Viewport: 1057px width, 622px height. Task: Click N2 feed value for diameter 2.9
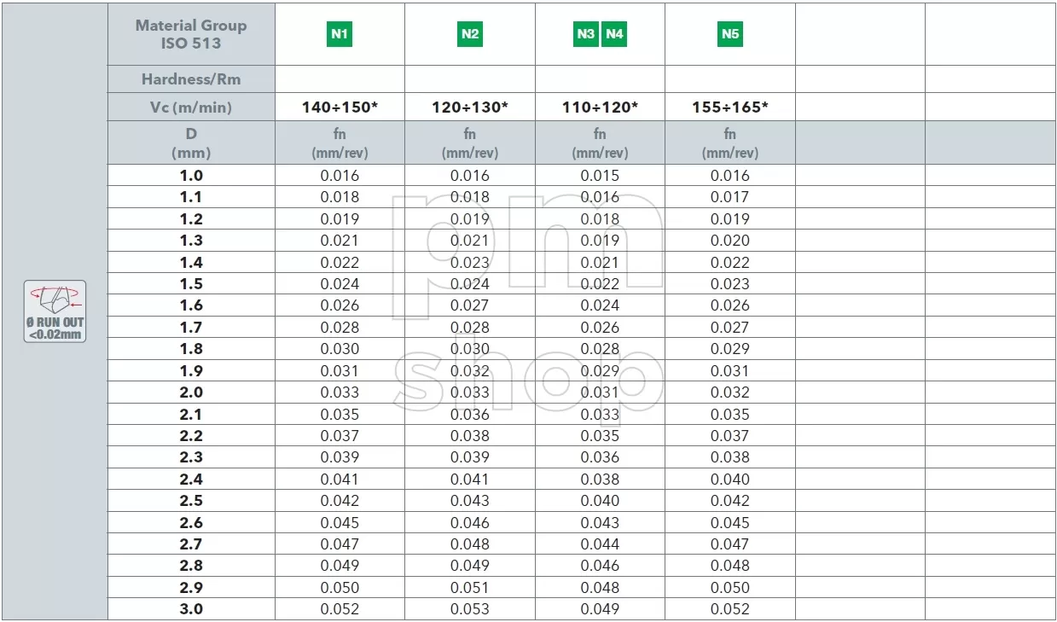[x=470, y=588]
